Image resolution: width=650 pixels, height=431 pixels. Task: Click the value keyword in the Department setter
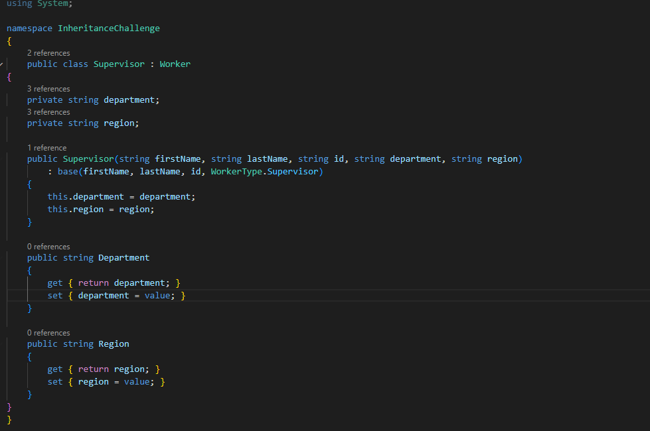pos(157,296)
